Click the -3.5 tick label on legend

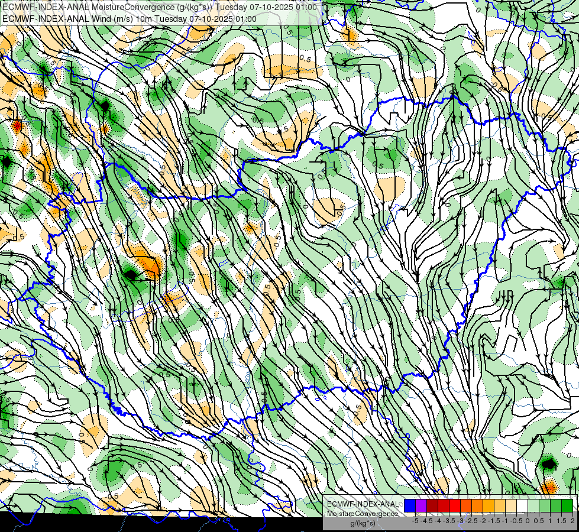click(x=449, y=521)
